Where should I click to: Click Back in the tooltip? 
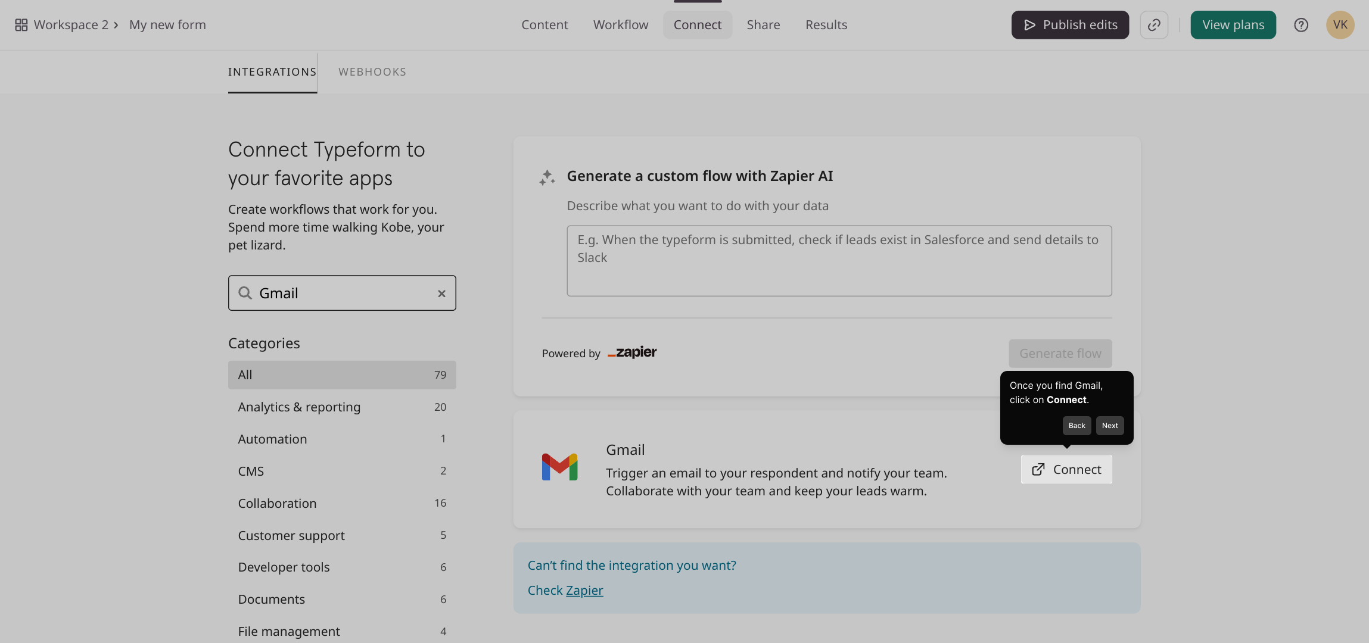(1076, 426)
